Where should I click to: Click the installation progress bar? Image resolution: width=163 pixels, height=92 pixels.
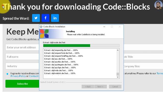[81, 45]
